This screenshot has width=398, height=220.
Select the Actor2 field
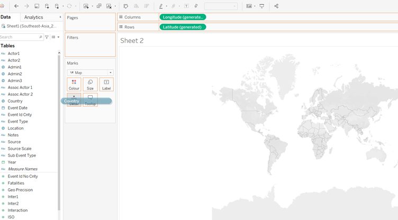(14, 60)
